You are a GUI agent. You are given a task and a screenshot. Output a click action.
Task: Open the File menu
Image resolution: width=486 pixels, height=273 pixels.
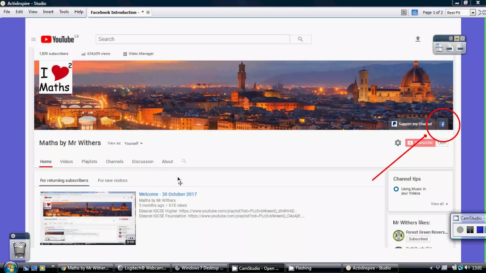[x=7, y=12]
